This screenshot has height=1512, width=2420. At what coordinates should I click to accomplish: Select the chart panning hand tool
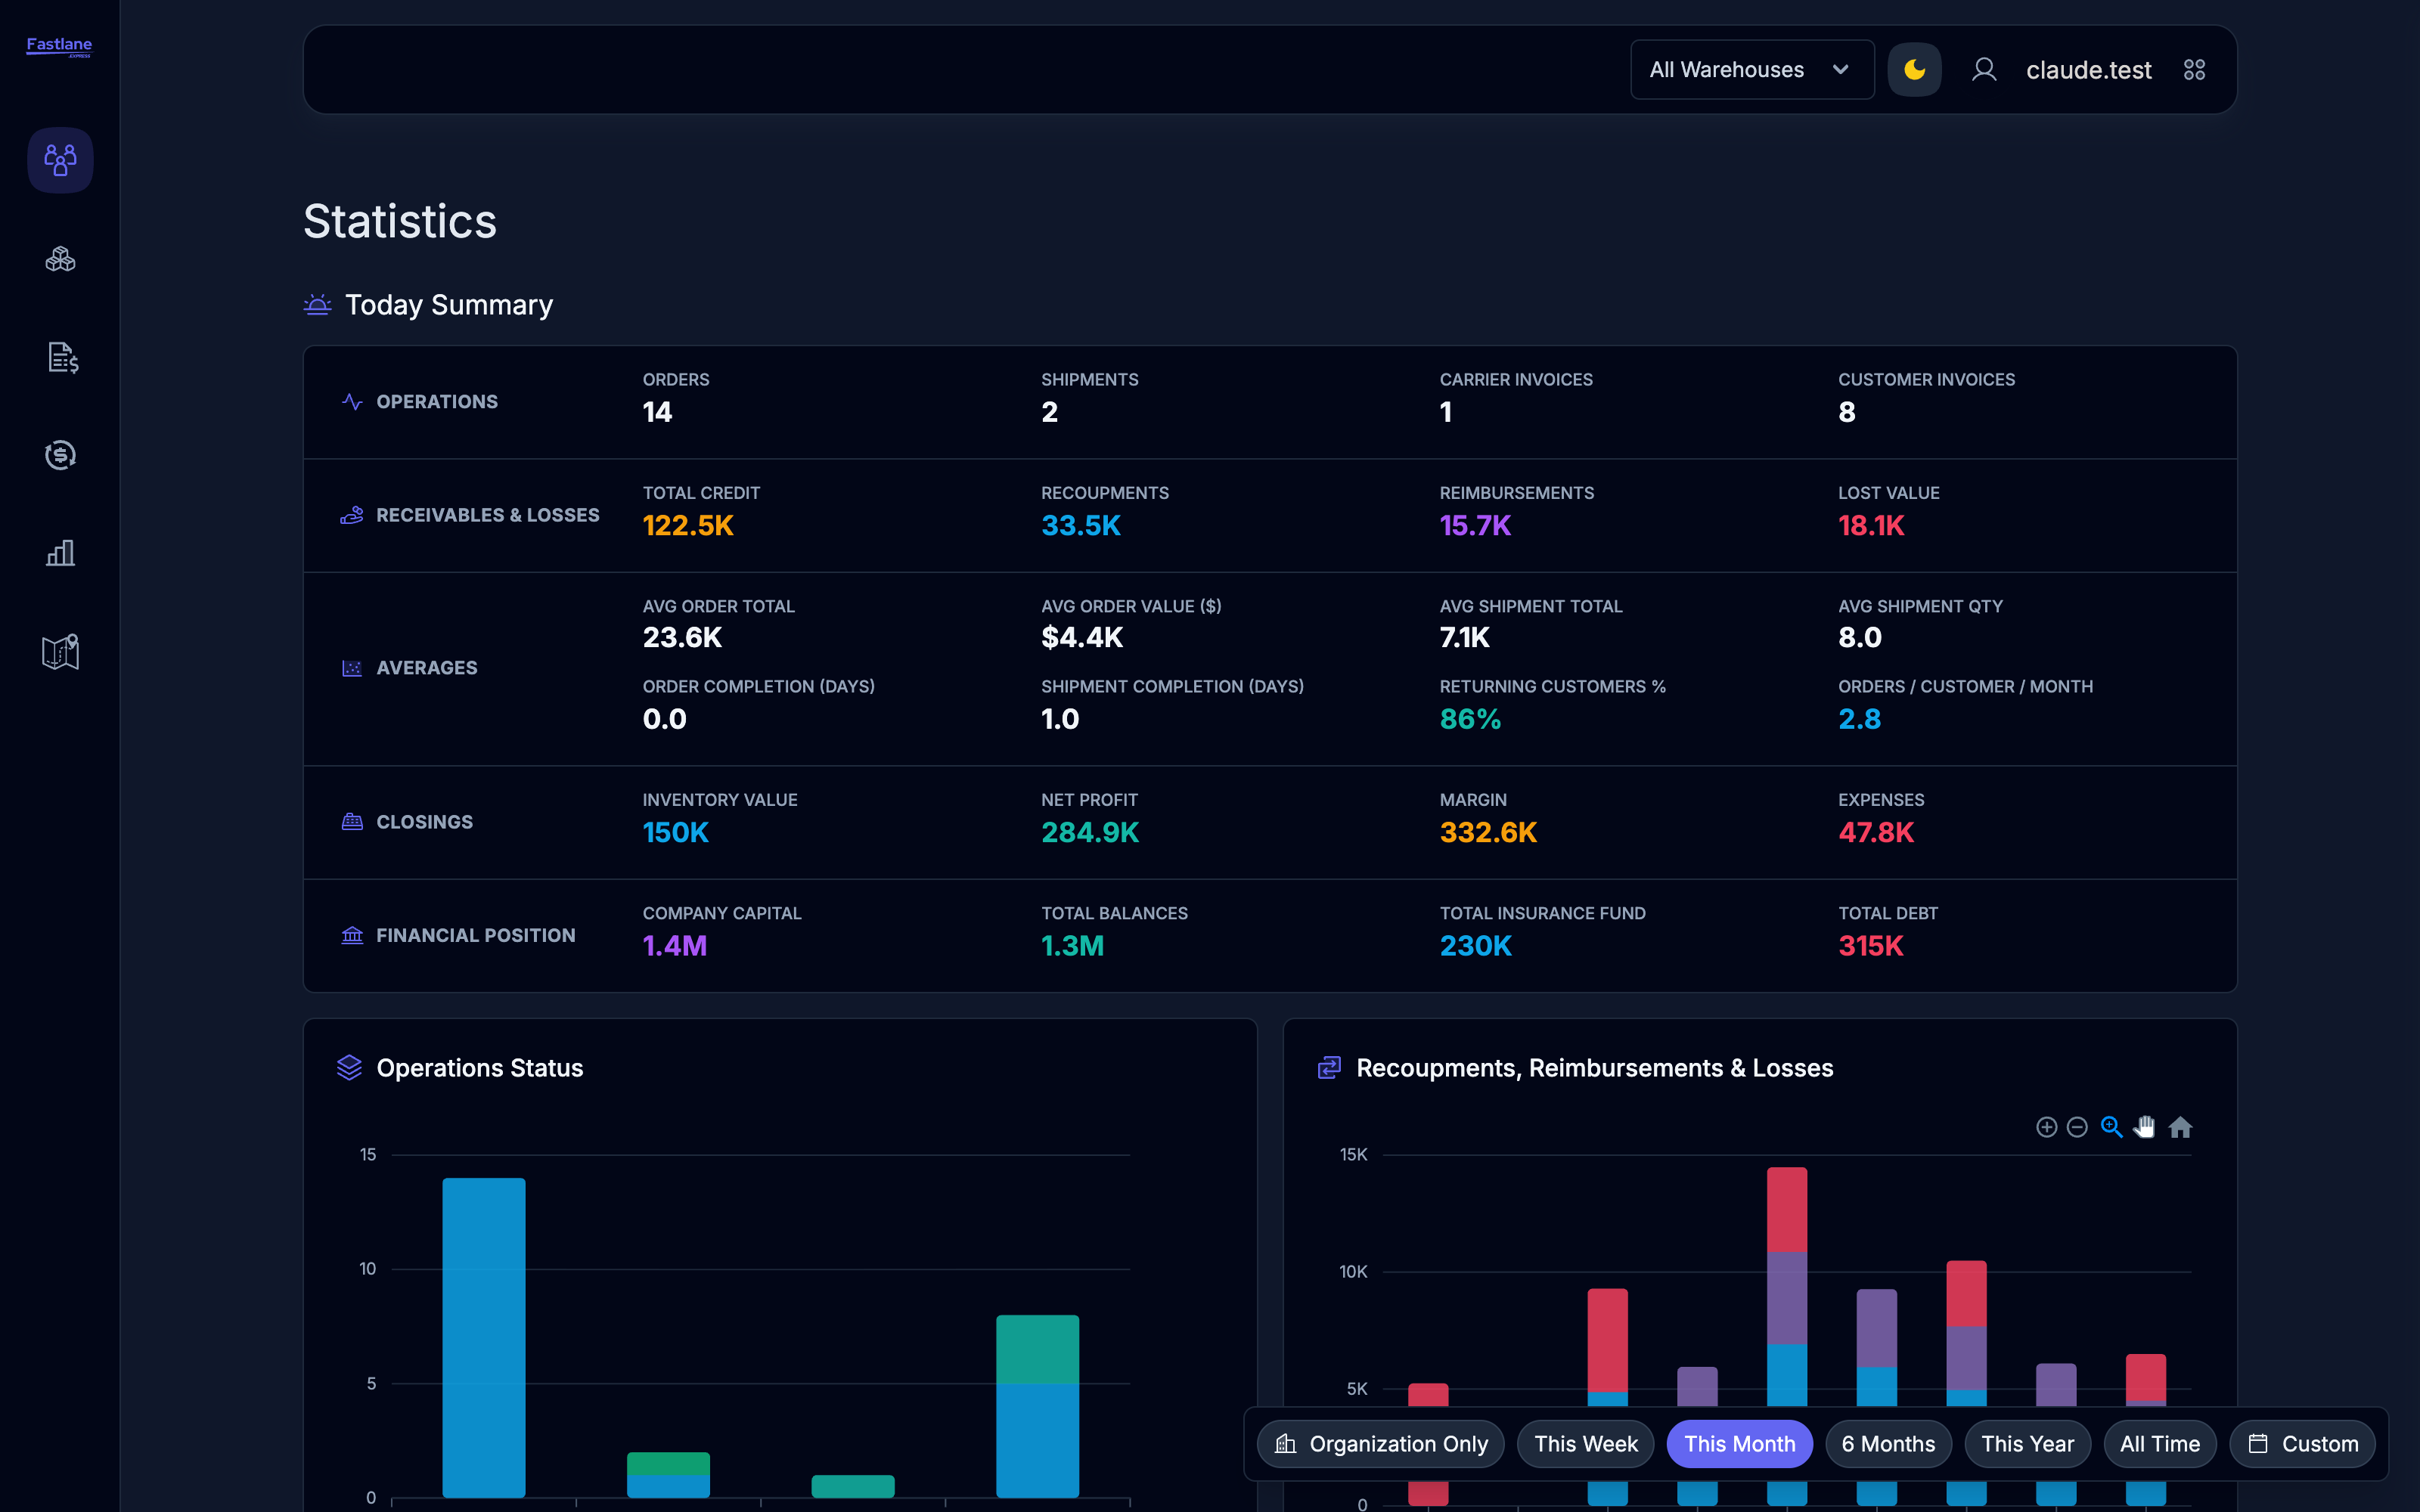coord(2144,1127)
